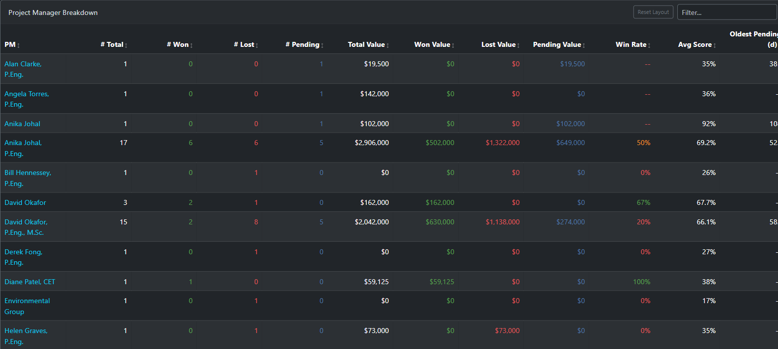778x349 pixels.
Task: Select the Anika Johal link
Action: coord(22,123)
